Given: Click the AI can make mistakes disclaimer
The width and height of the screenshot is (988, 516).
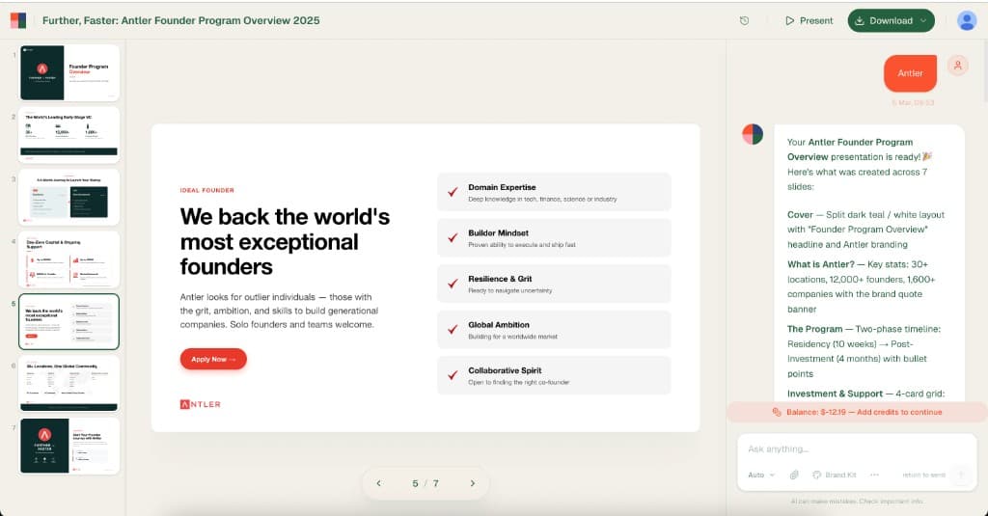Looking at the screenshot, I should (857, 502).
